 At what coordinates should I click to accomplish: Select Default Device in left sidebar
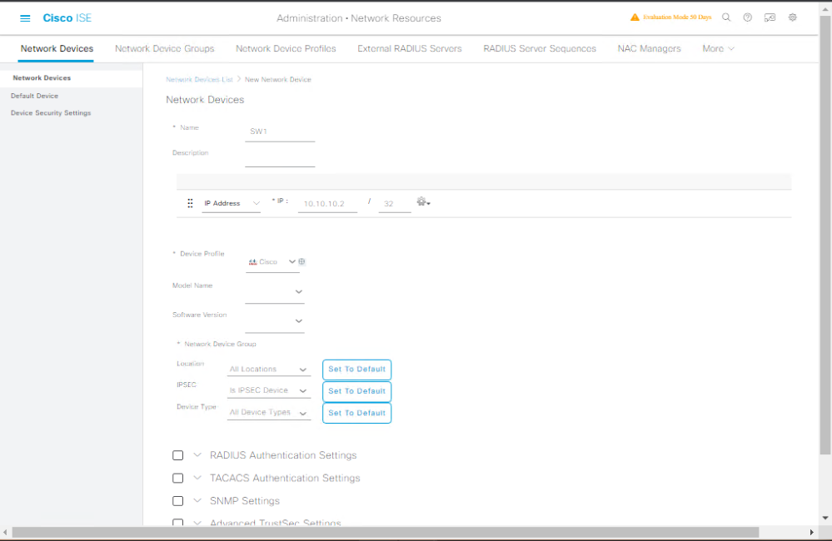tap(34, 96)
